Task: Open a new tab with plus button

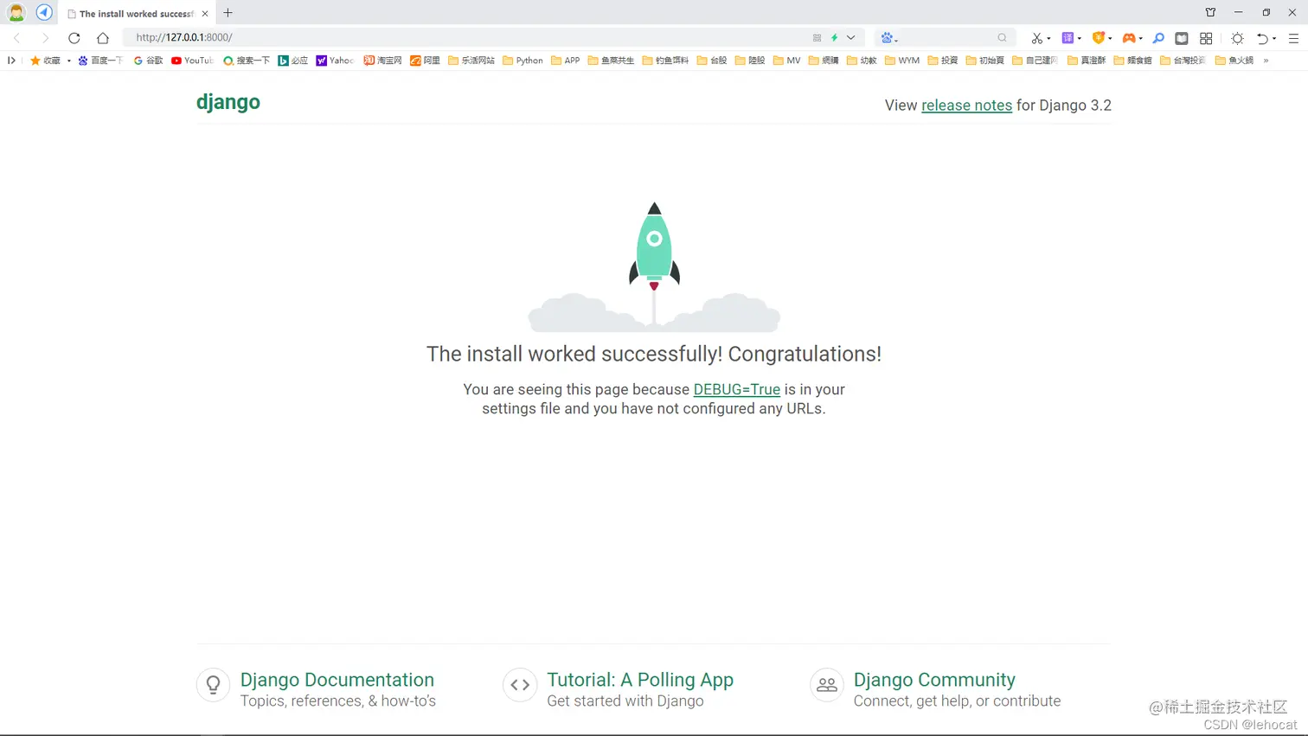Action: (x=228, y=13)
